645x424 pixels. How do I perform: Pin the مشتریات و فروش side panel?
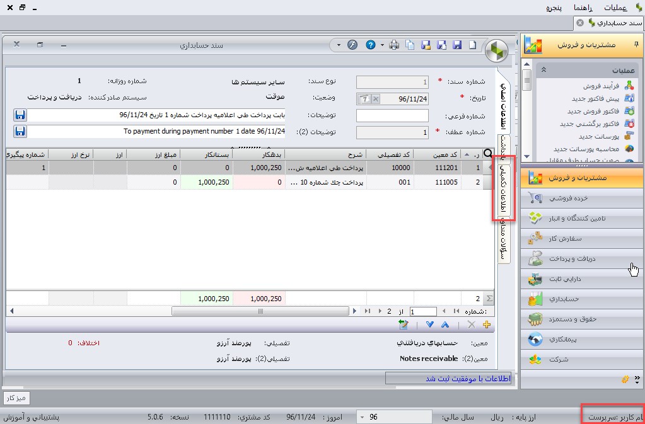(x=636, y=44)
